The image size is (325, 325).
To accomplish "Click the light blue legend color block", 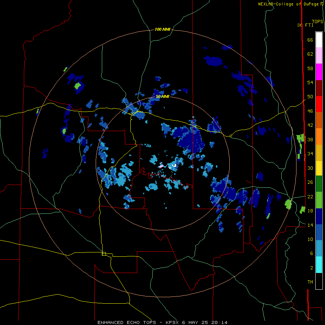I will [x=319, y=248].
